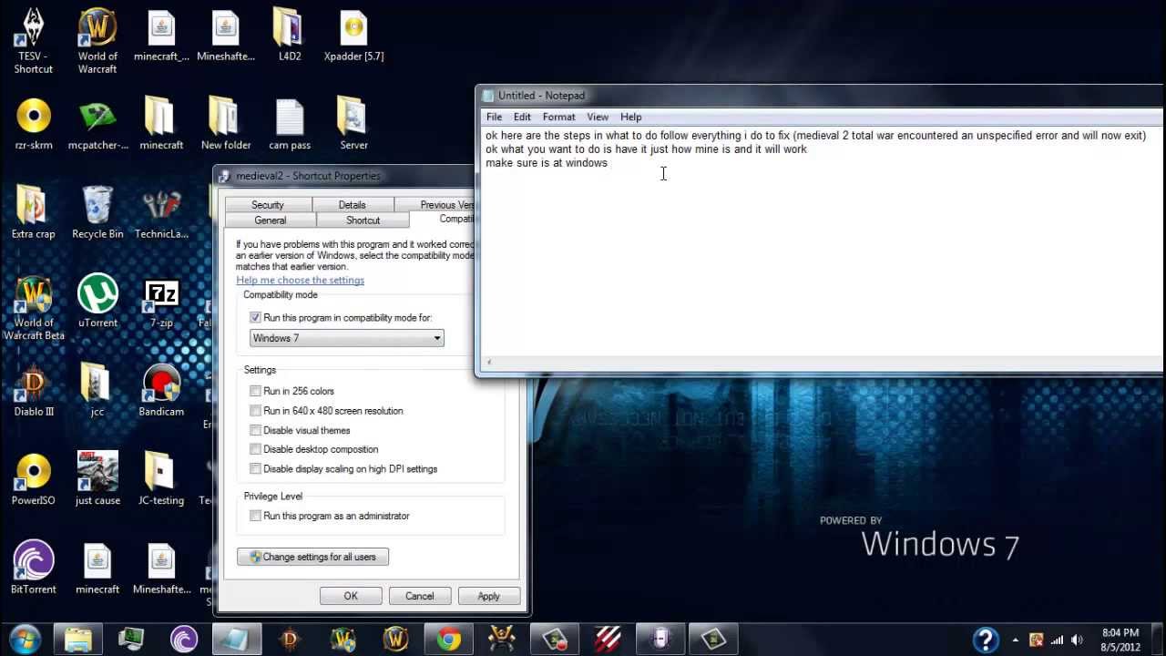Launch 7-zip from the desktop
The height and width of the screenshot is (656, 1166).
[161, 301]
